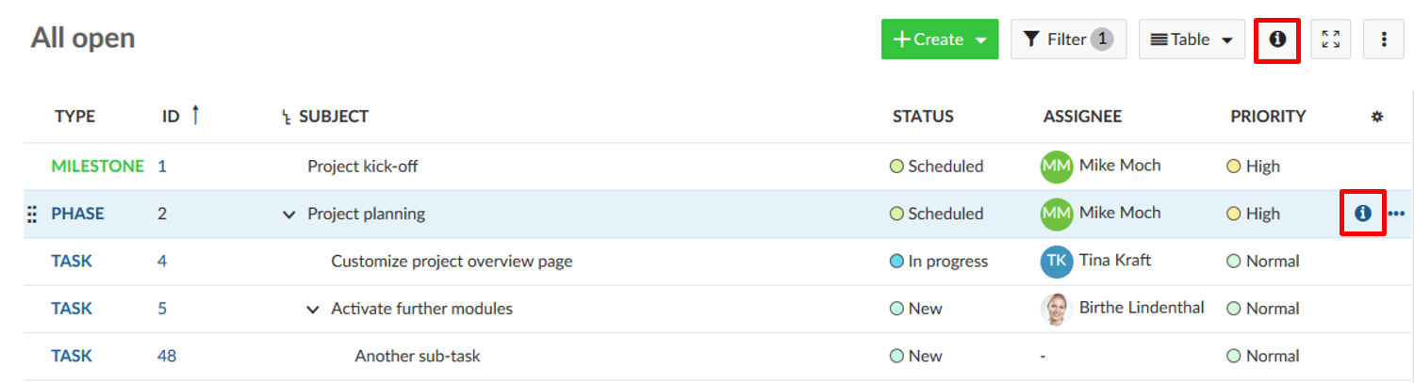The height and width of the screenshot is (383, 1414).
Task: Open details view via toolbar info icon
Action: coord(1277,40)
